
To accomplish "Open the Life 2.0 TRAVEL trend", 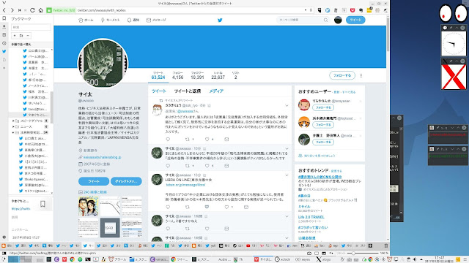I will [x=311, y=217].
